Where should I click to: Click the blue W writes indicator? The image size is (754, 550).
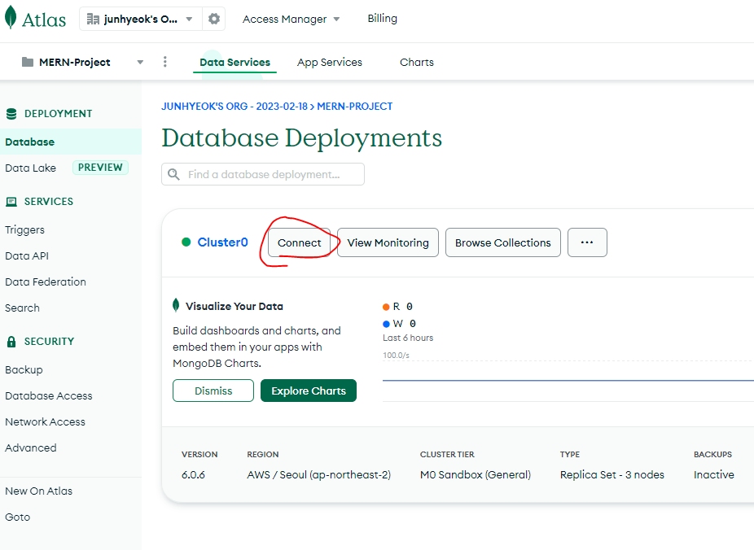(x=386, y=324)
